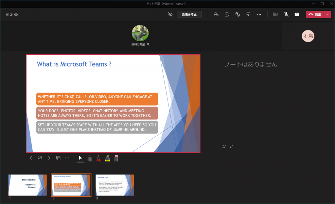335x204 pixels.
Task: Open the slide grid view
Action: click(58, 158)
